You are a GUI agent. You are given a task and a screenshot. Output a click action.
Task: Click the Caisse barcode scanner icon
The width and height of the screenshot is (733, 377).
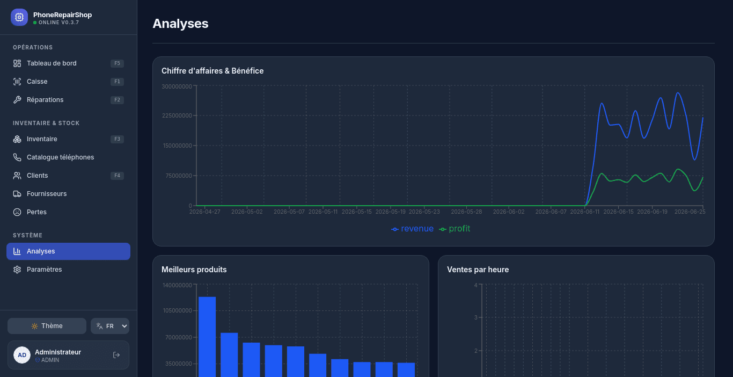17,82
